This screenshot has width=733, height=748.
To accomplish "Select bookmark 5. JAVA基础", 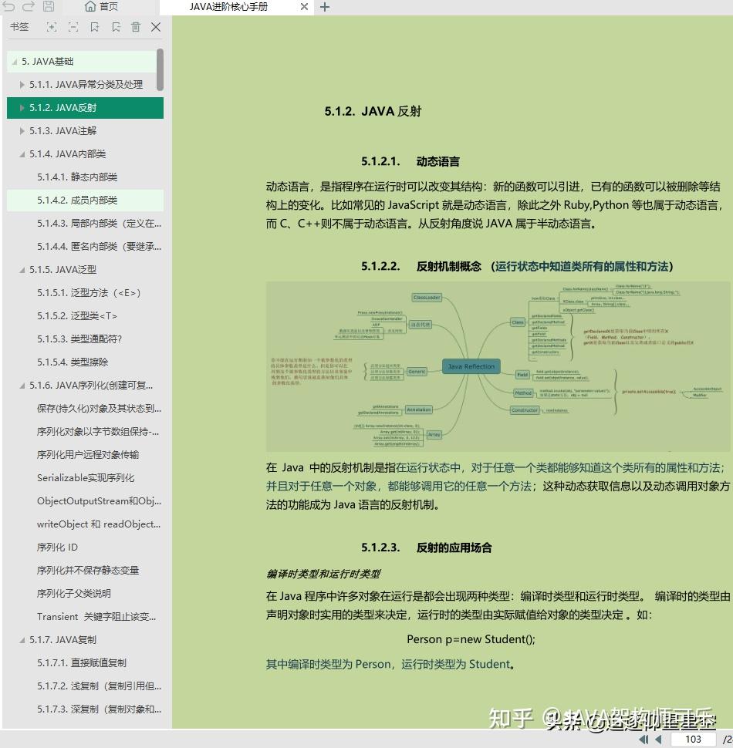I will tap(82, 62).
